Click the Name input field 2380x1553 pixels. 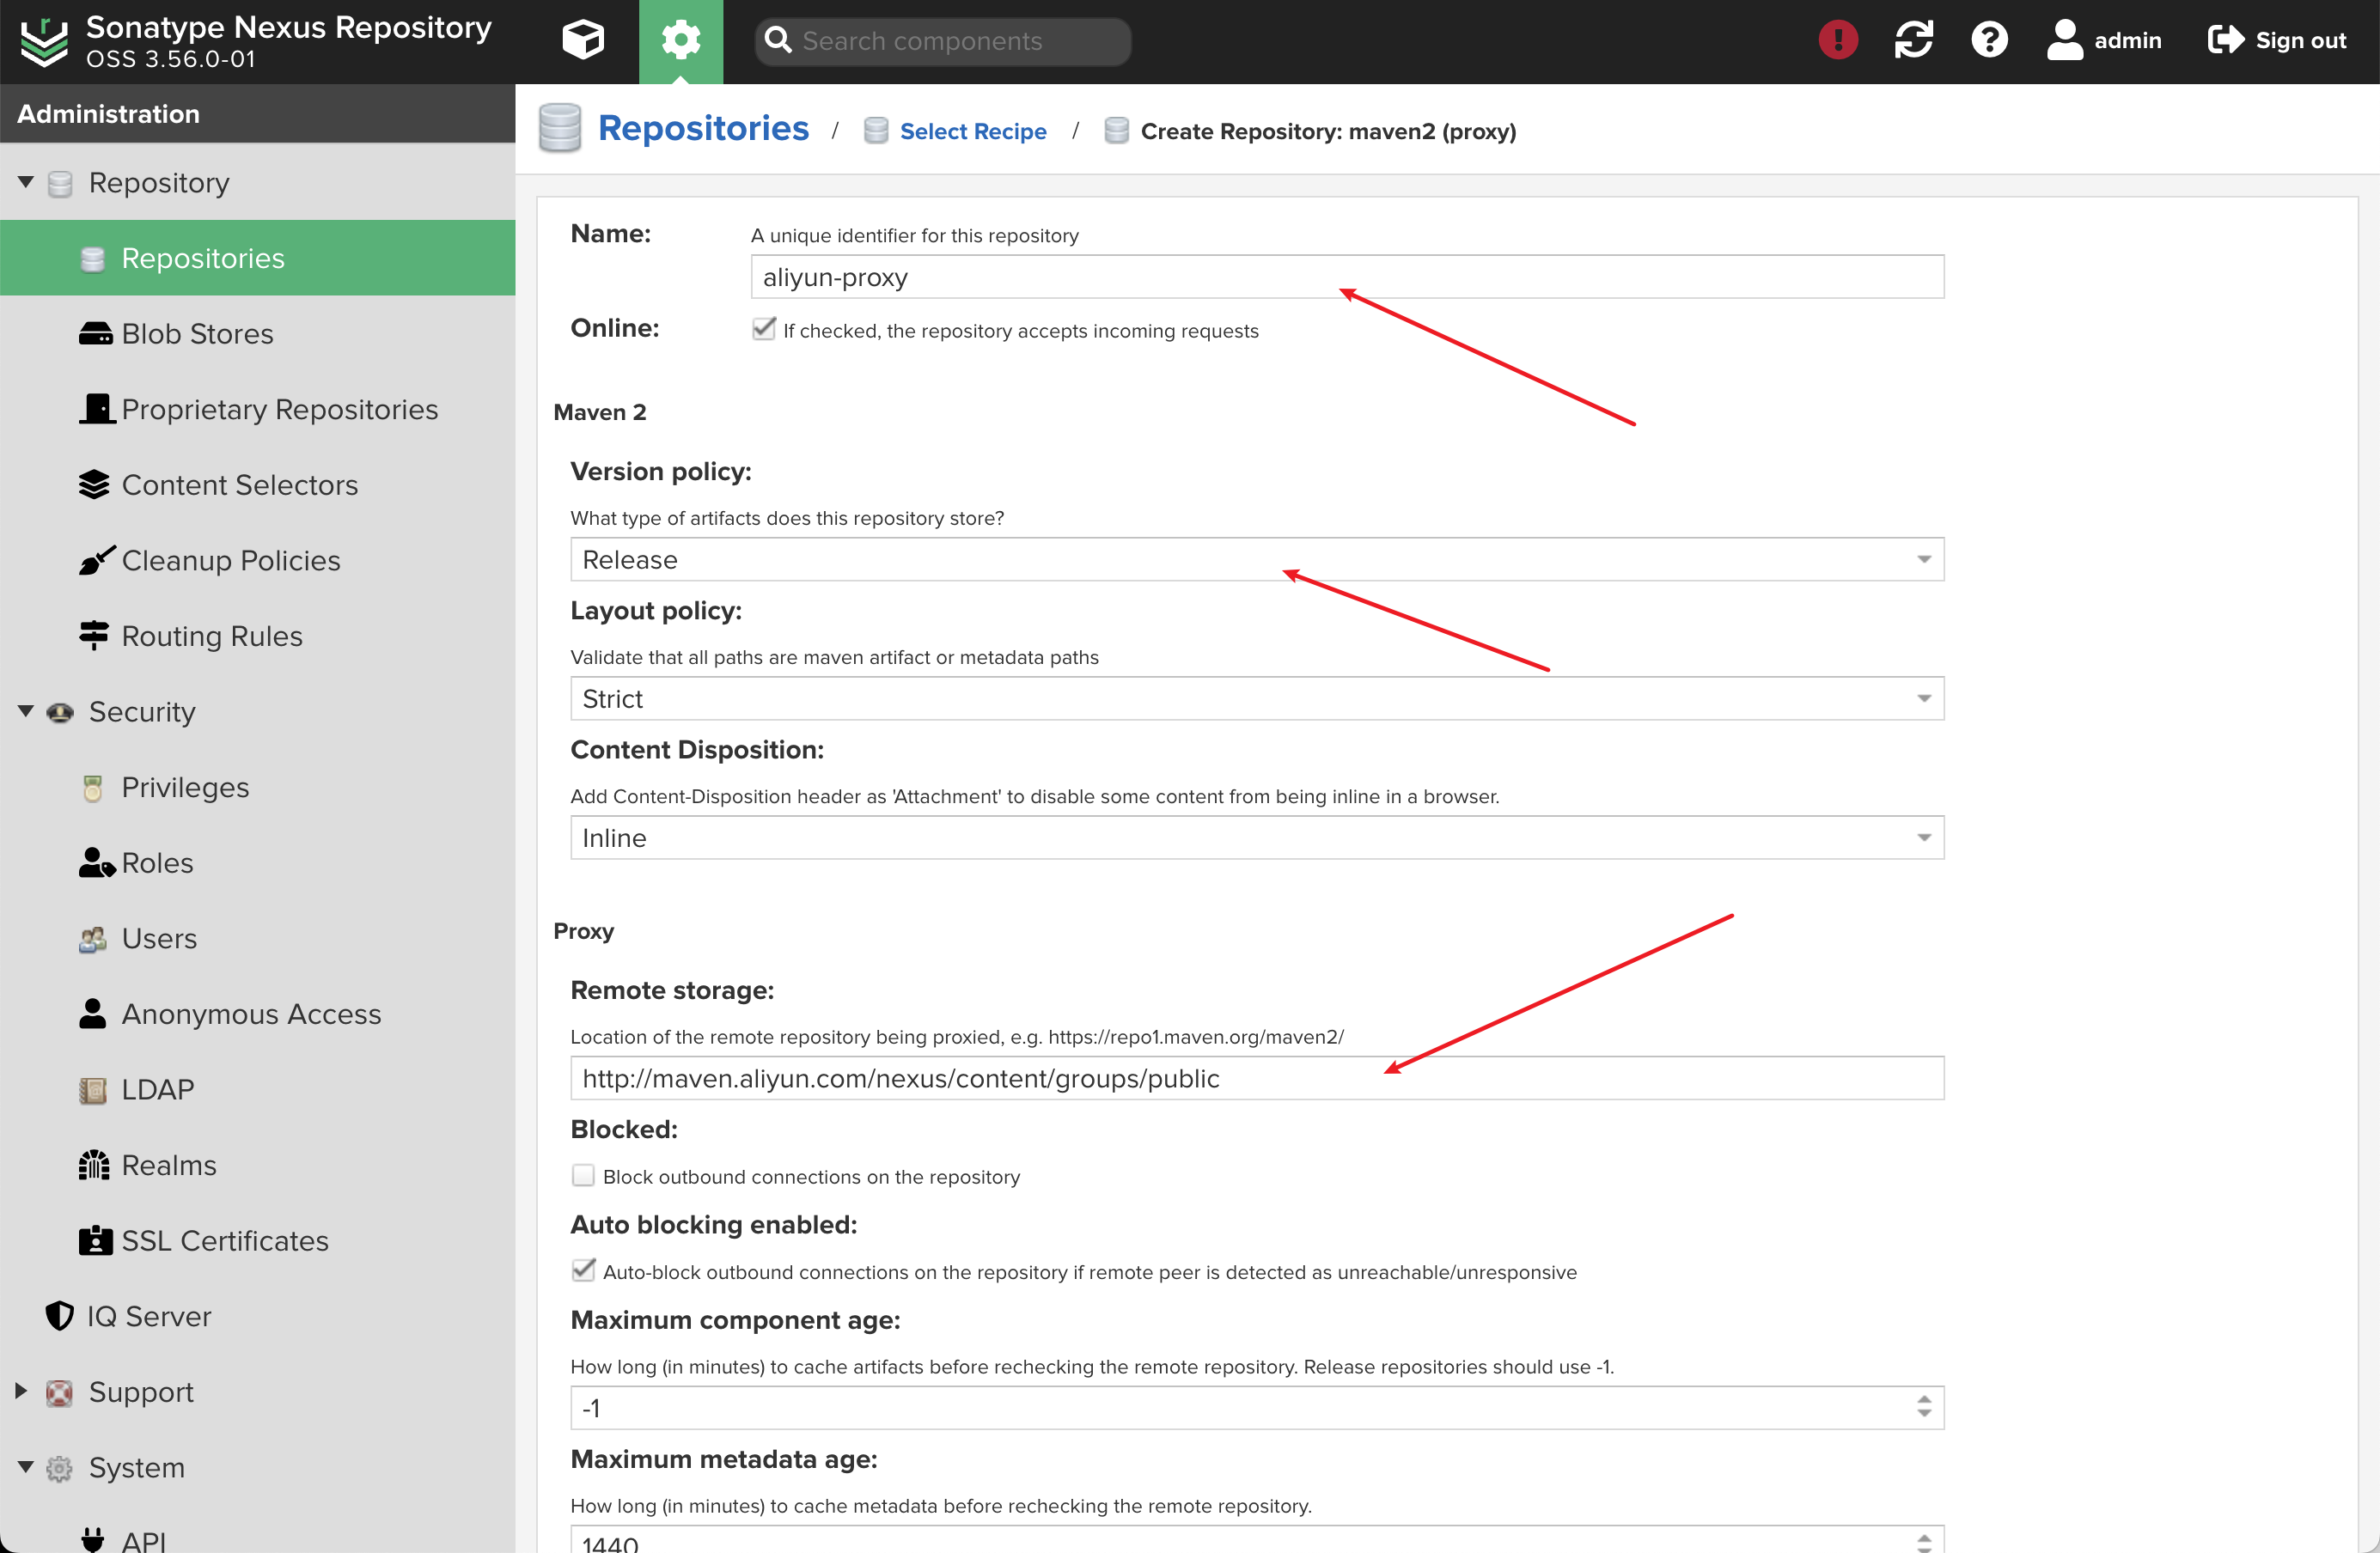pyautogui.click(x=1347, y=276)
